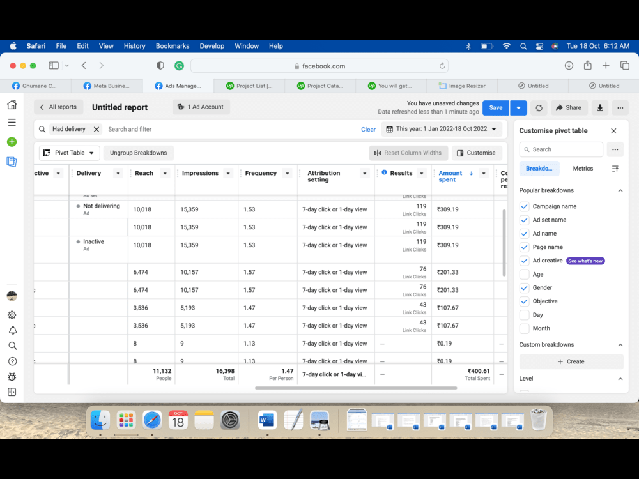Image resolution: width=639 pixels, height=479 pixels.
Task: Open the help question mark icon
Action: 13,361
